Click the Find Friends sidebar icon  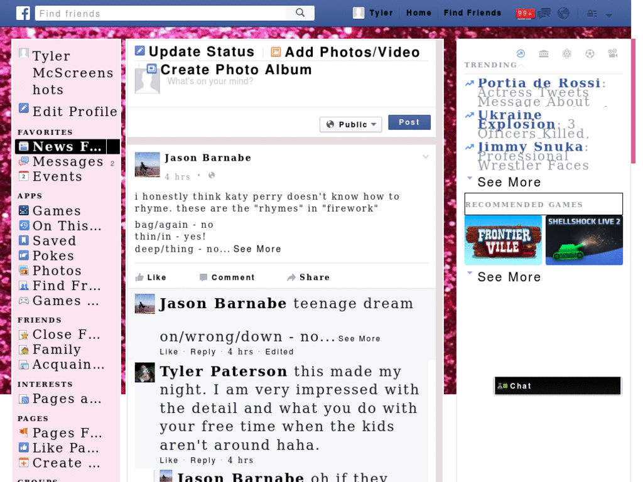point(24,286)
